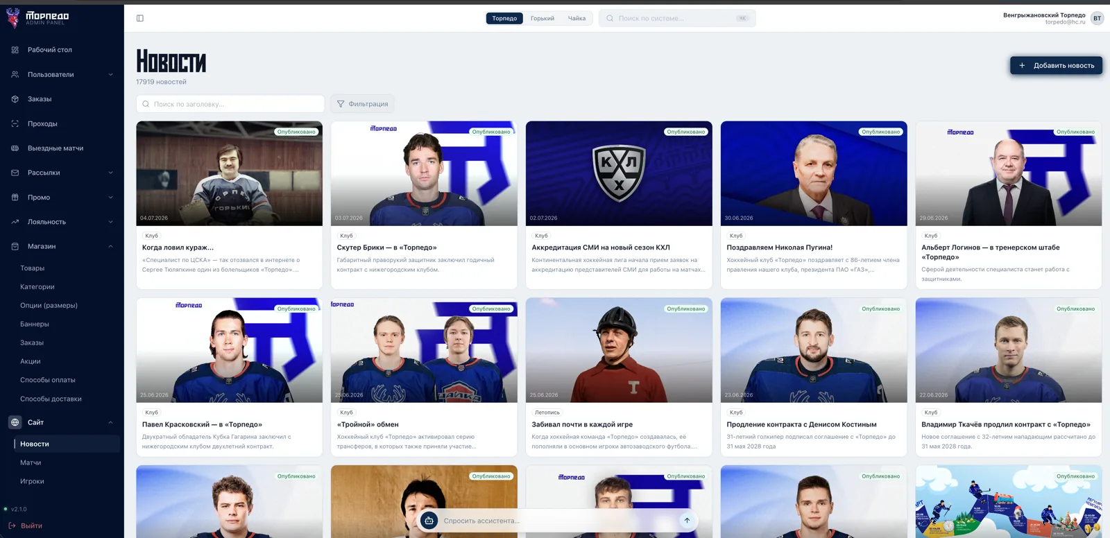
Task: Open Игроки in the site menu
Action: coord(32,481)
